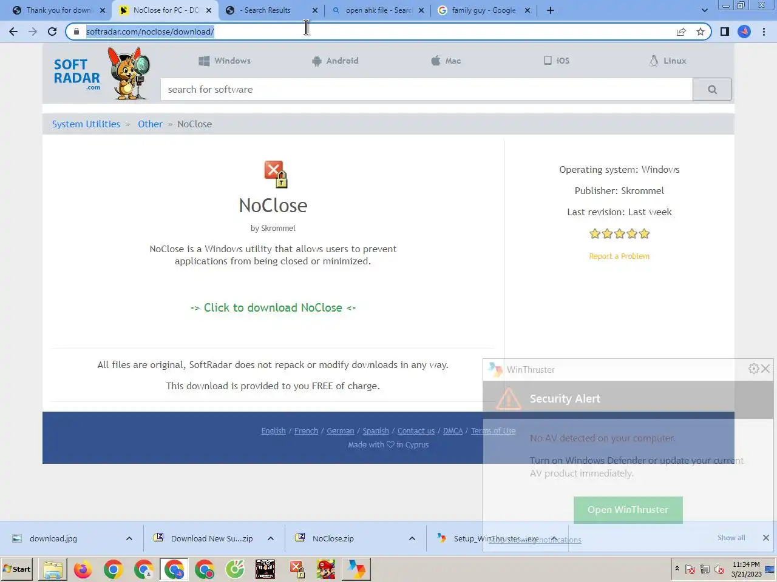The width and height of the screenshot is (777, 582).
Task: Go back to the previous page
Action: (13, 32)
